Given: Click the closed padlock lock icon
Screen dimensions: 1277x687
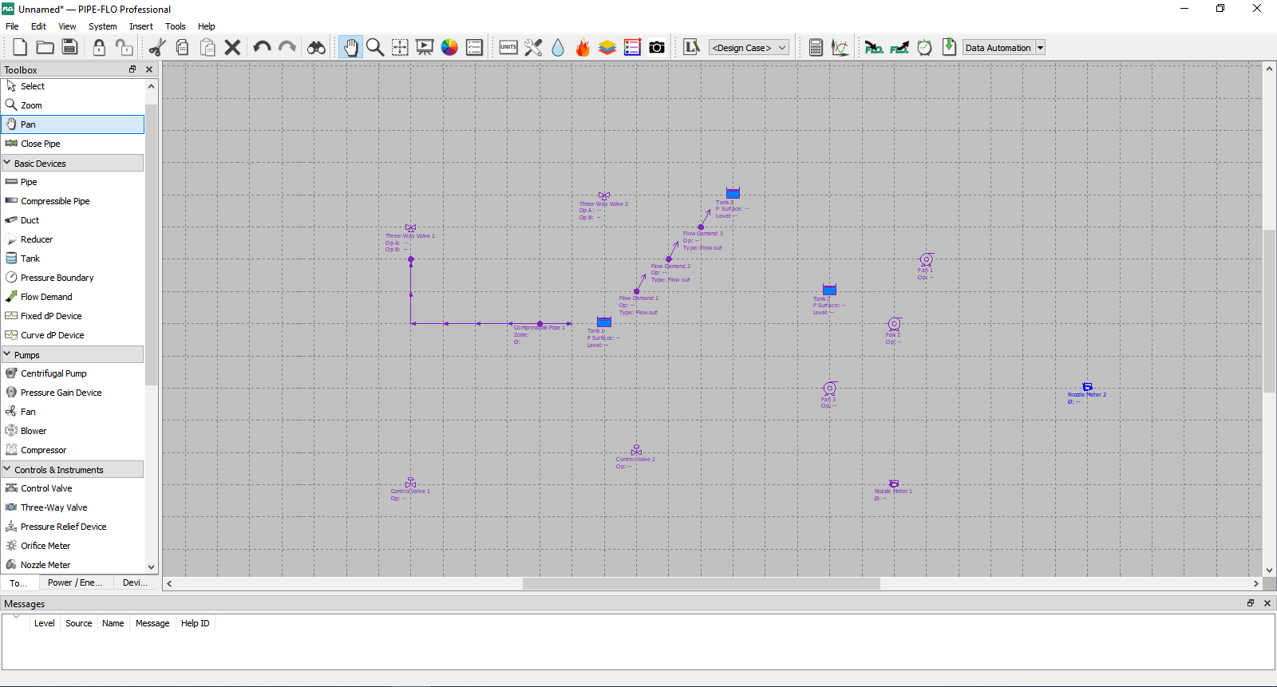Looking at the screenshot, I should (x=99, y=47).
